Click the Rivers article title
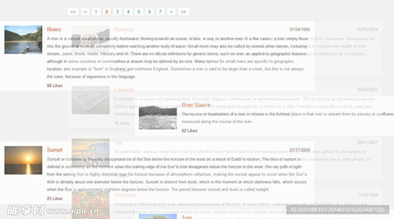This screenshot has width=394, height=219. click(54, 29)
